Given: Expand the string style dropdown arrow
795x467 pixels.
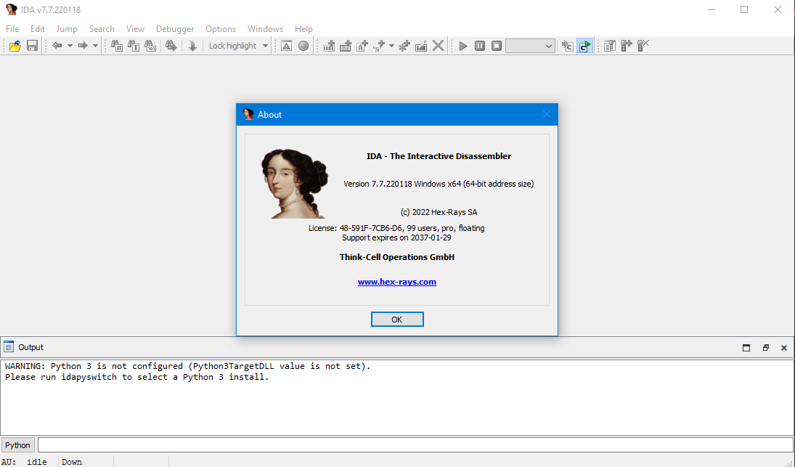Looking at the screenshot, I should coord(391,46).
